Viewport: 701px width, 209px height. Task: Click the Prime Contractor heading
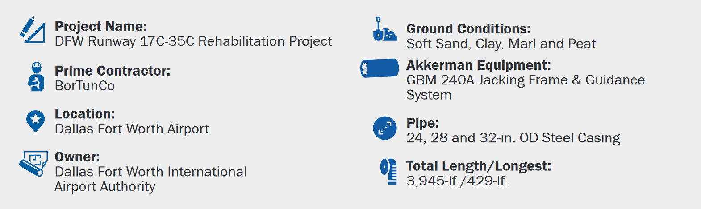coord(113,71)
